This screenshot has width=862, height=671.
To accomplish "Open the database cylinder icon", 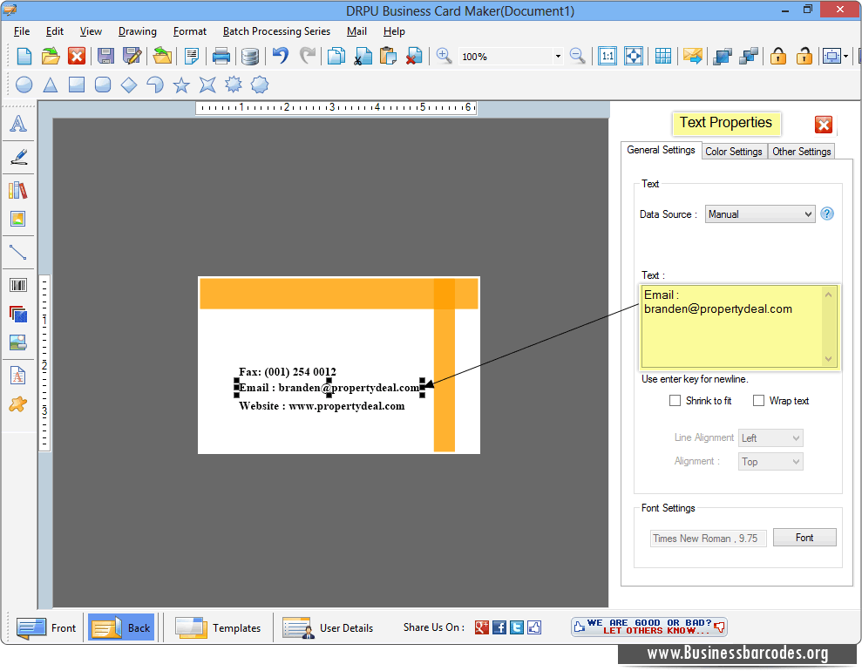I will pyautogui.click(x=250, y=56).
